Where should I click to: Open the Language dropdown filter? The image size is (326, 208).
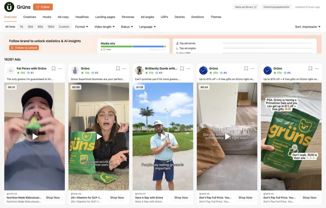coord(147,27)
